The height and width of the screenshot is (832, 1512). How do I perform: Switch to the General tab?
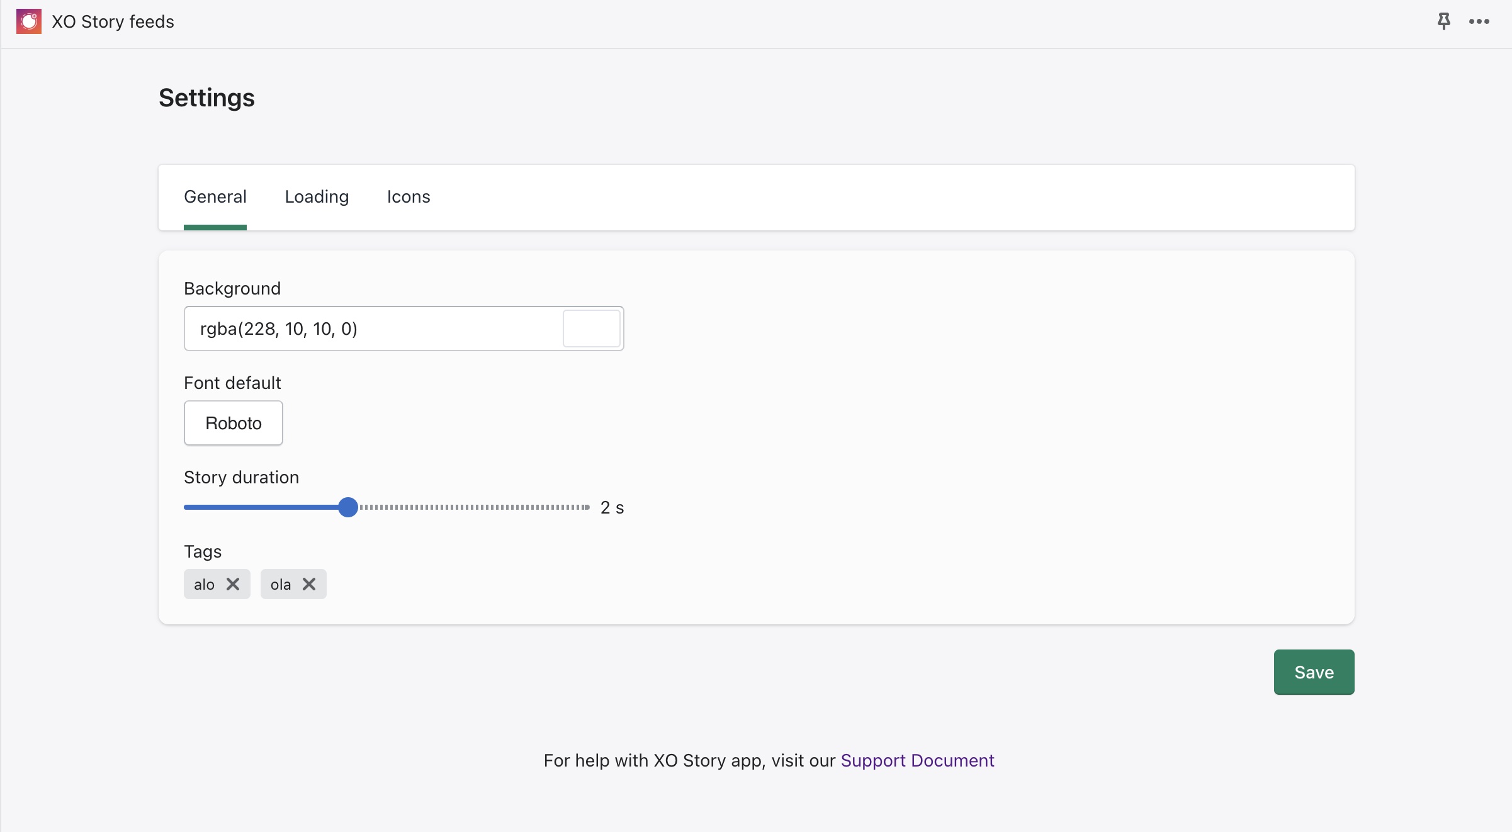[x=215, y=197]
